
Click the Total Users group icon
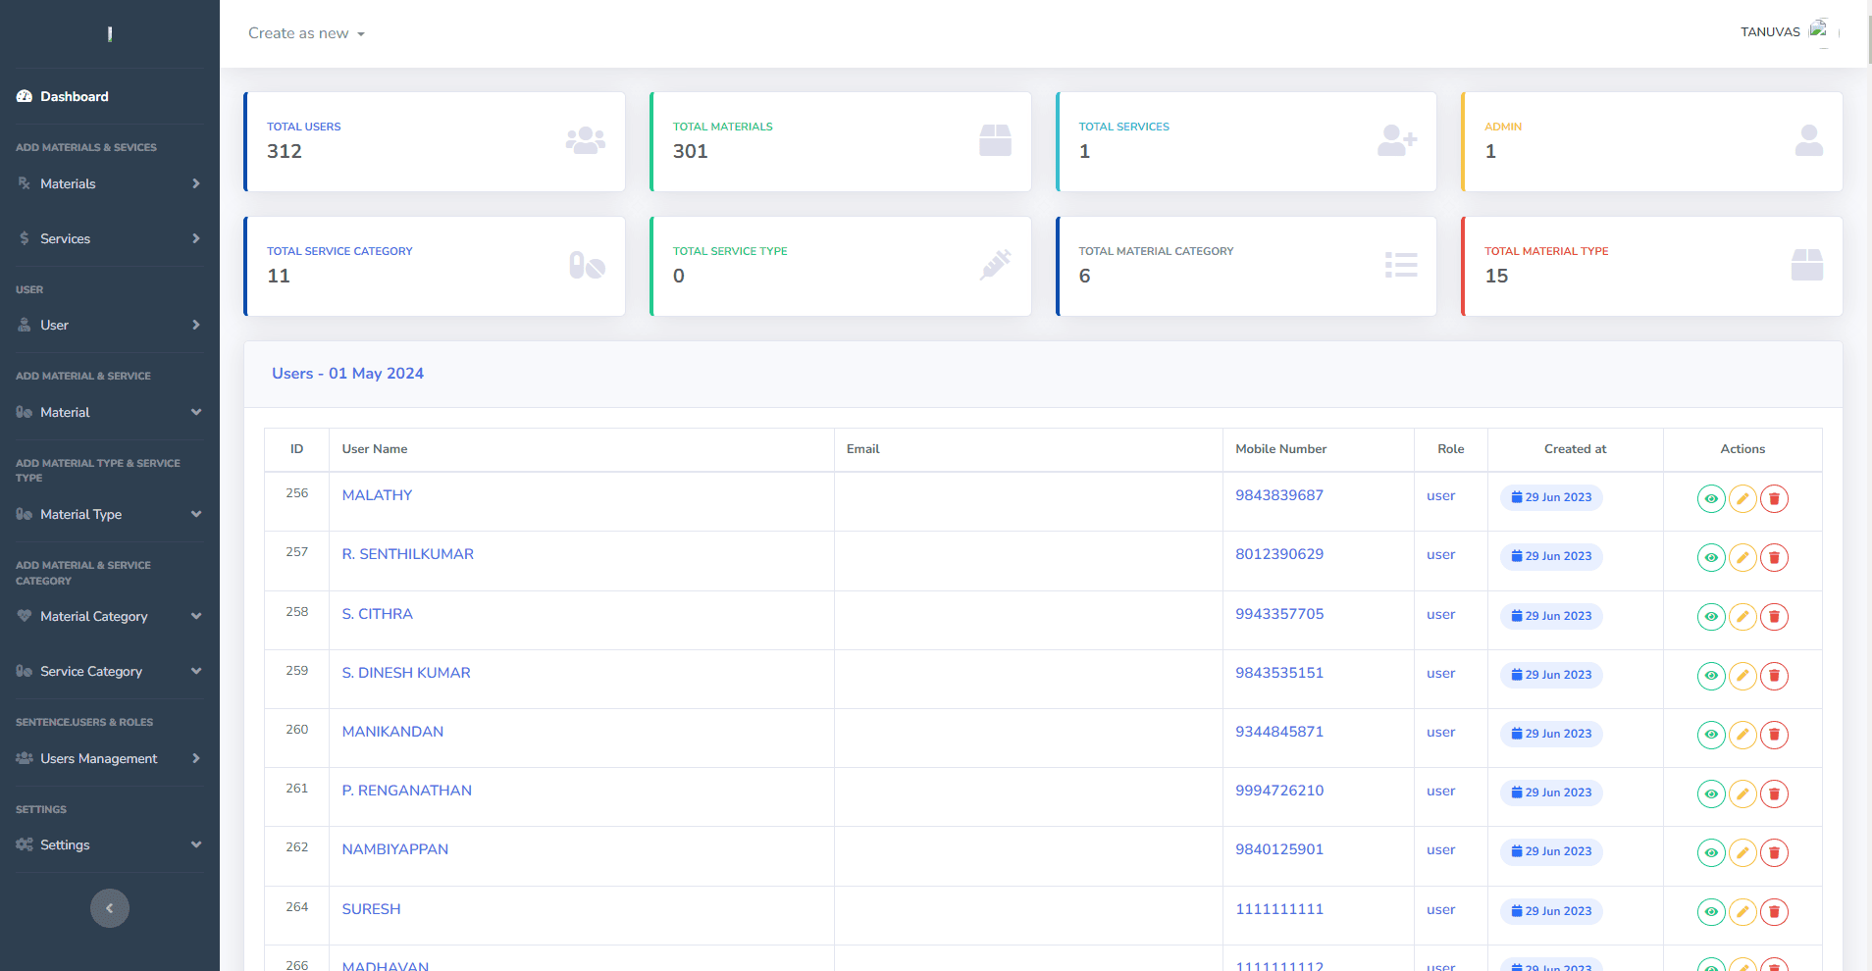pos(585,140)
